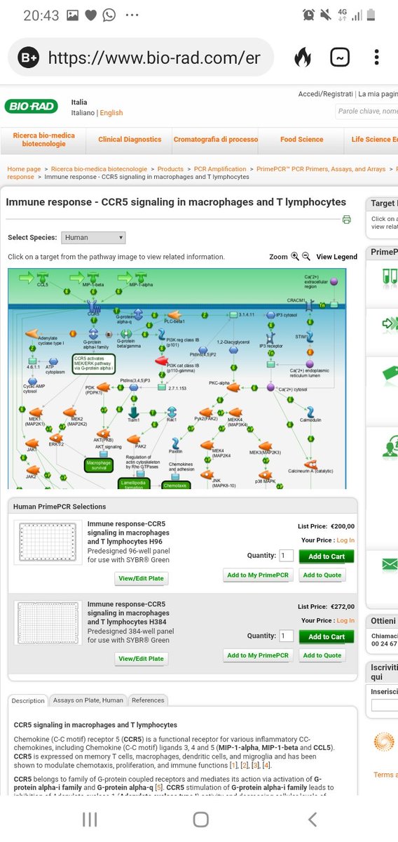
Task: Open Food Science menu
Action: pyautogui.click(x=302, y=140)
